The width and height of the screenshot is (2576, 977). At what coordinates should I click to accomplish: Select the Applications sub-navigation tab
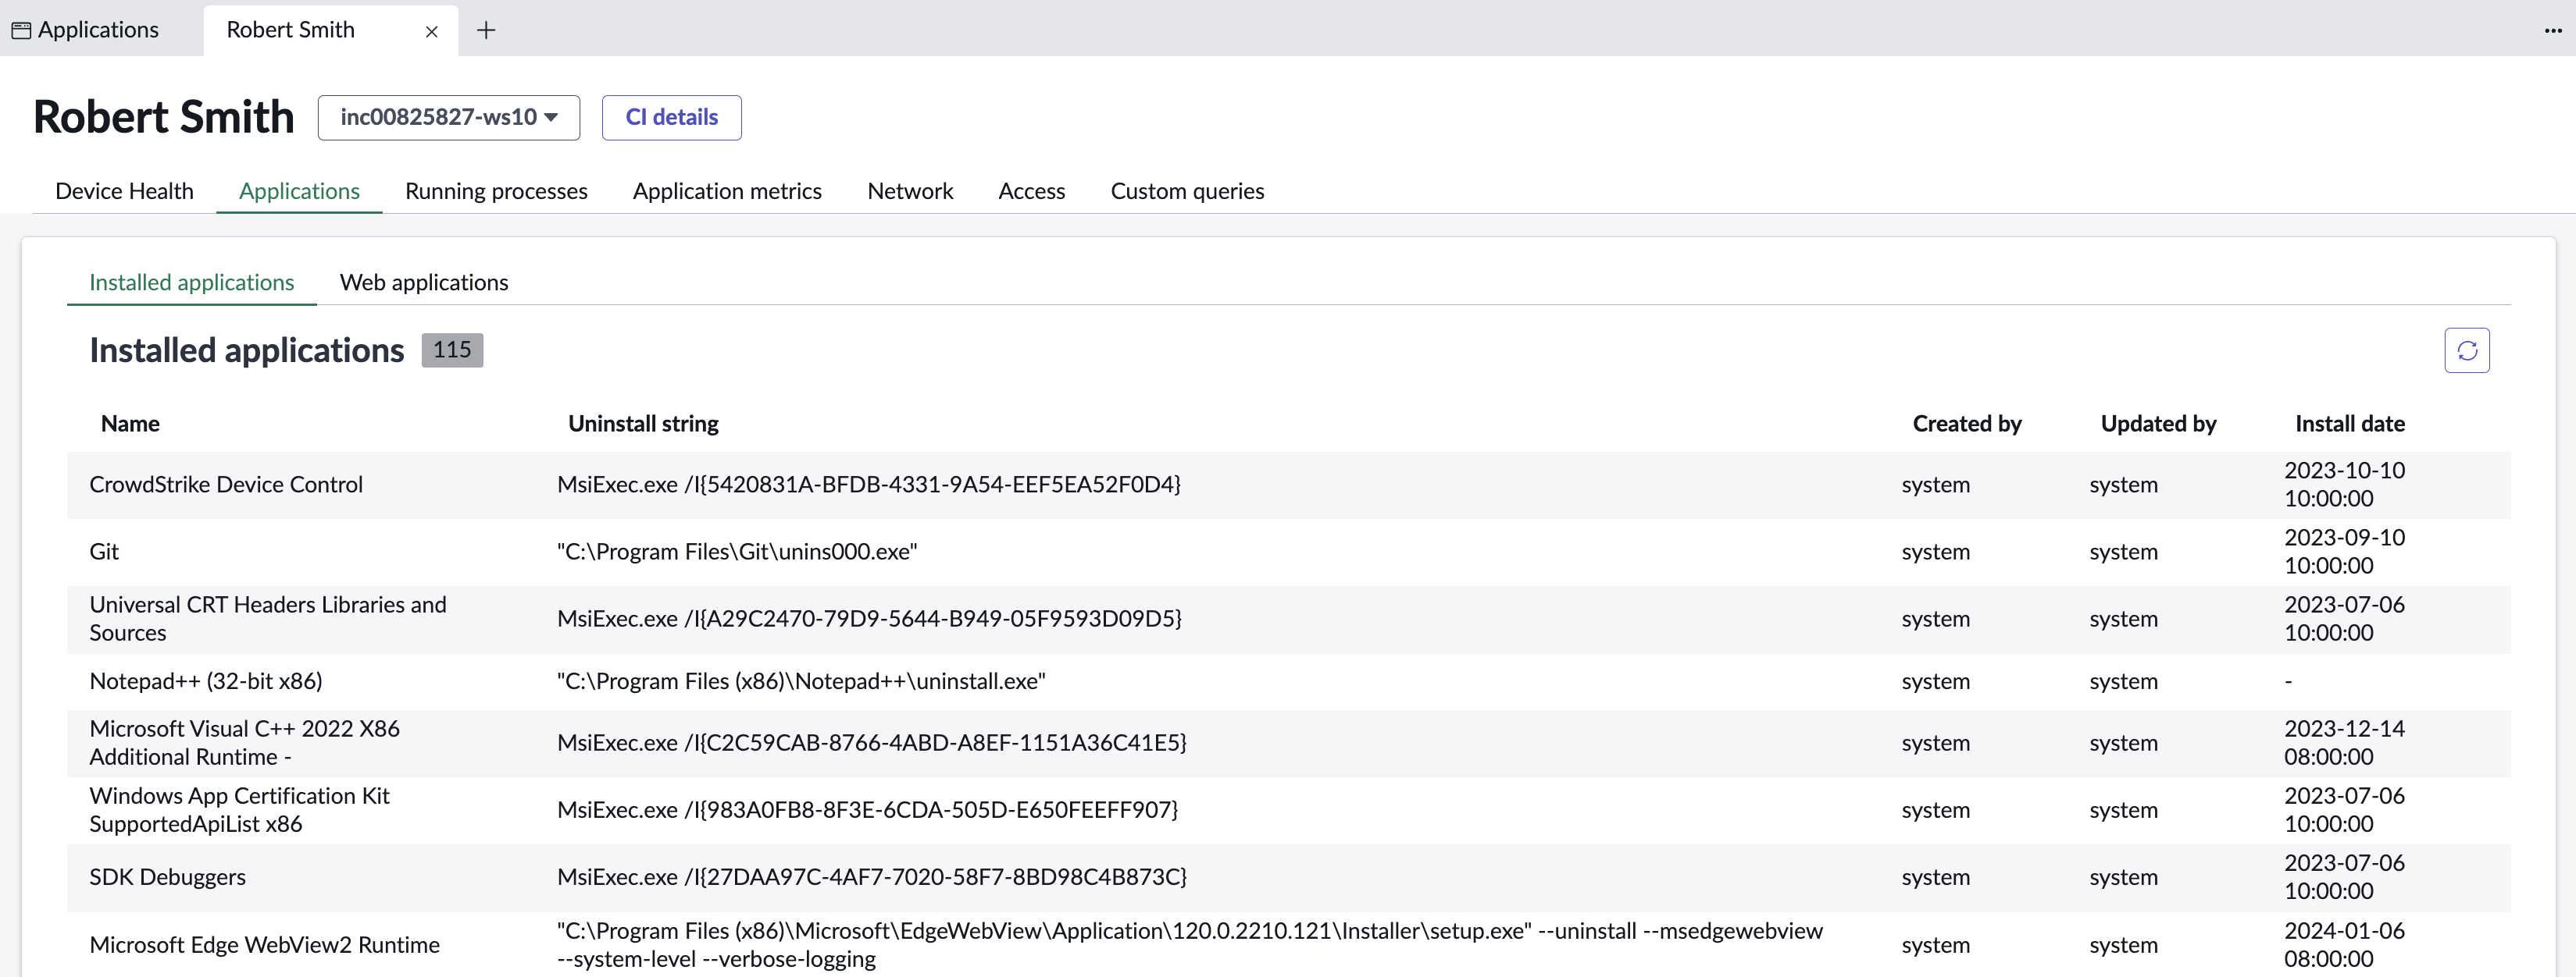[x=299, y=191]
